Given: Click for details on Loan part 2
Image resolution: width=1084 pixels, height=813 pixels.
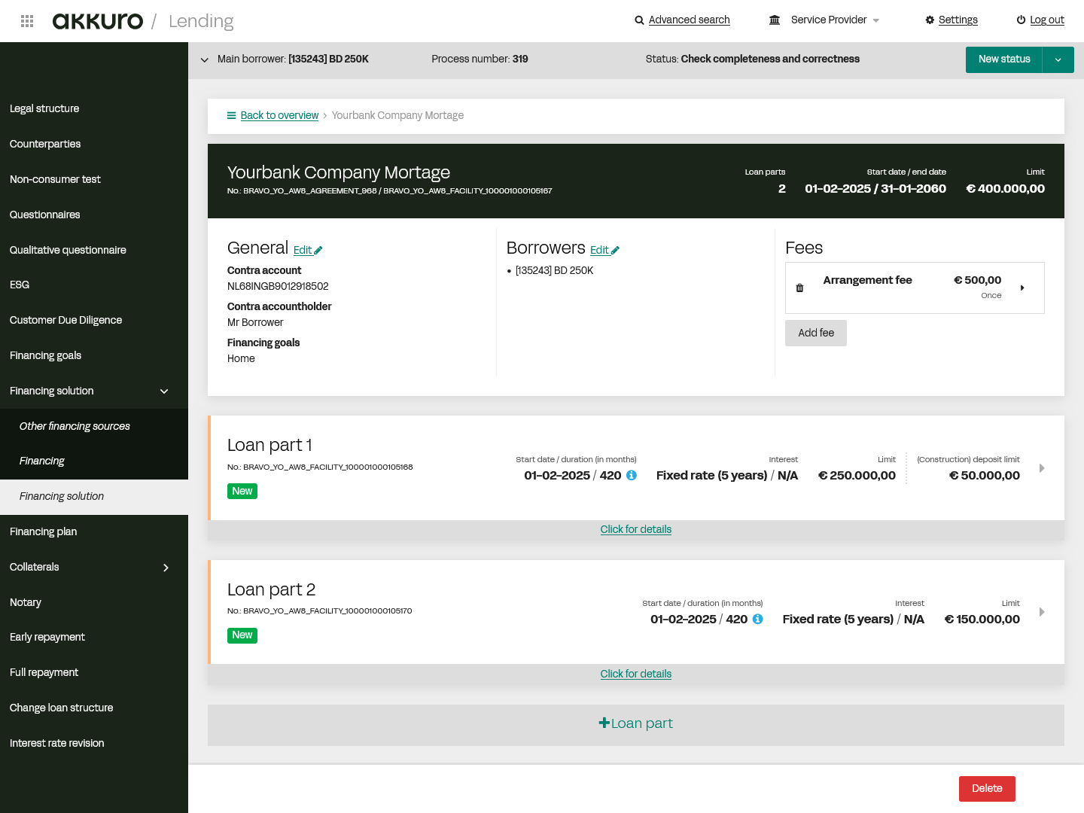Looking at the screenshot, I should (635, 674).
